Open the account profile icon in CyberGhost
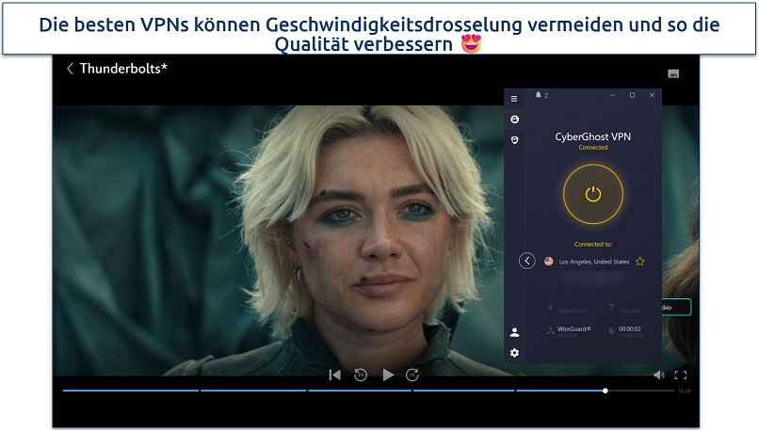 (514, 332)
